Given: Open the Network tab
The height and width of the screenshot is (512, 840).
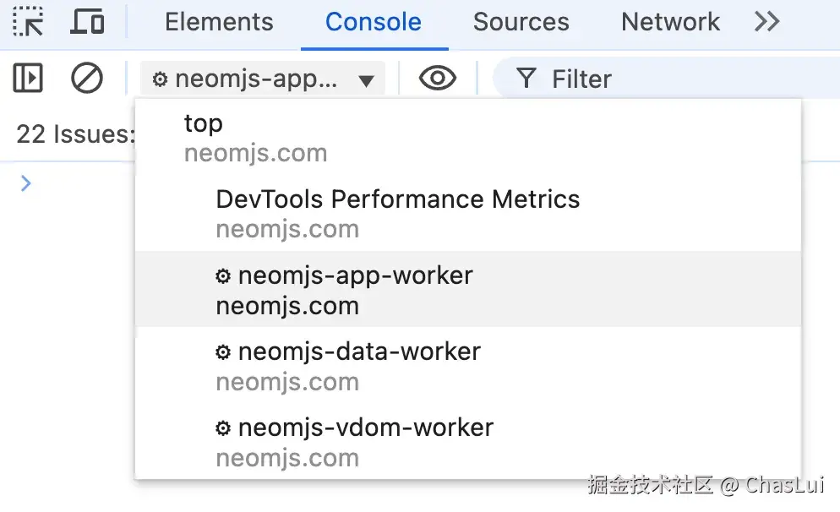Looking at the screenshot, I should tap(670, 22).
